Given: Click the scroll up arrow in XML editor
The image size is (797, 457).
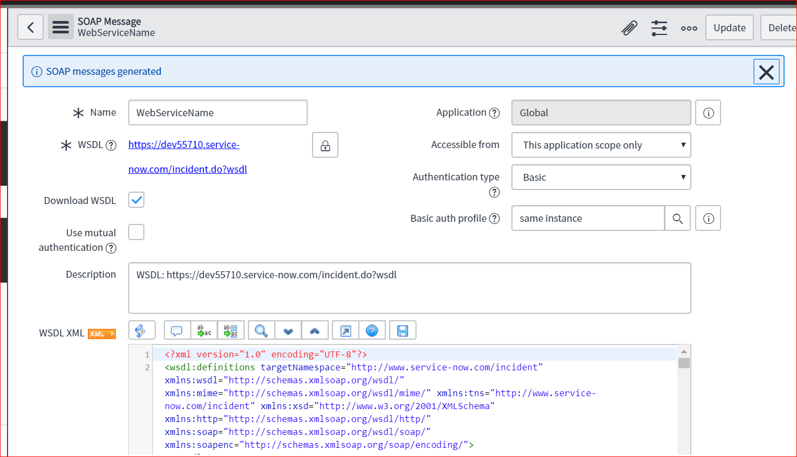Looking at the screenshot, I should pos(684,351).
